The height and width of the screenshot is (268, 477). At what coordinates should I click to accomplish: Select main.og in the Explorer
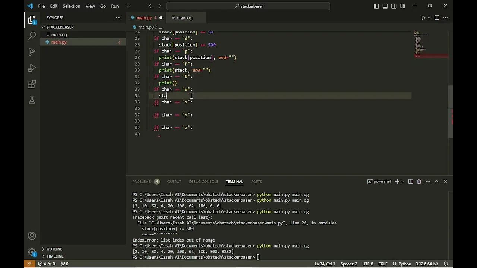point(59,35)
